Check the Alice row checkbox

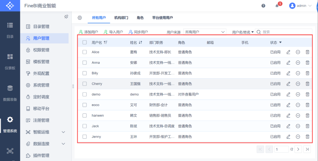pyautogui.click(x=85, y=52)
